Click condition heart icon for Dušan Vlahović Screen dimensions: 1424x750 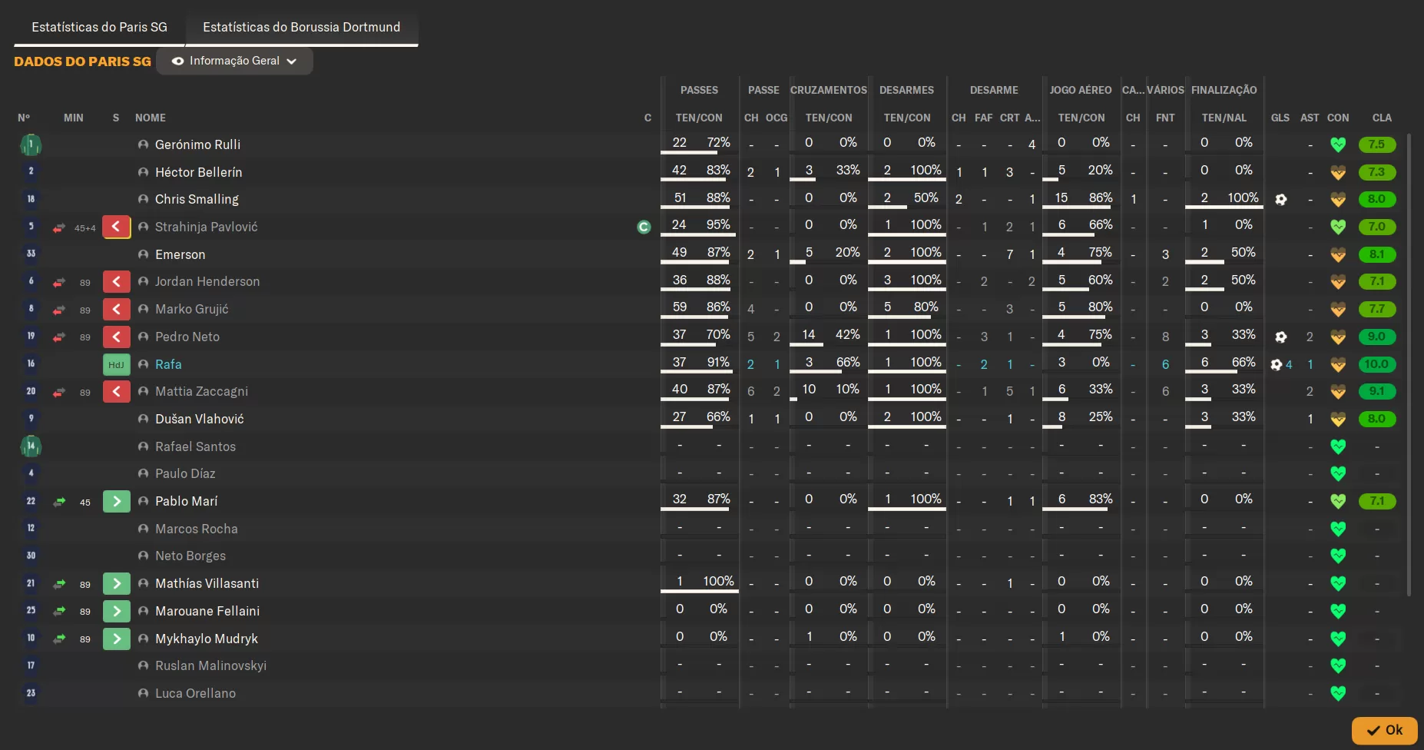[x=1338, y=419]
